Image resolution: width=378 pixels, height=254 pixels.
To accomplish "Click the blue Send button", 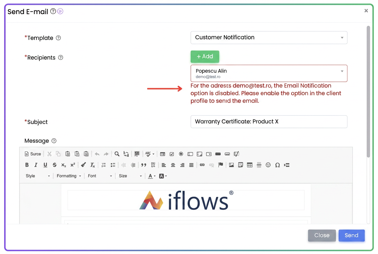I will 351,235.
